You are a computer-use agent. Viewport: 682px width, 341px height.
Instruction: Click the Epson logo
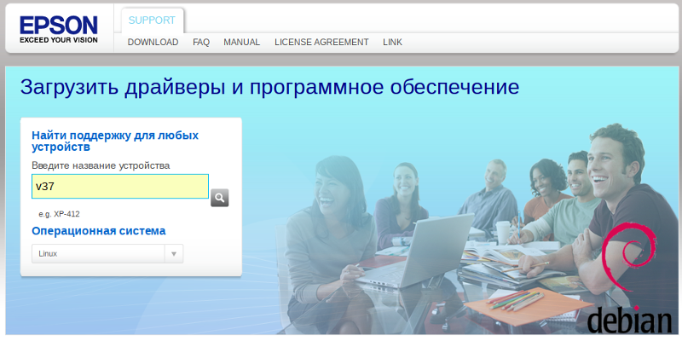pyautogui.click(x=59, y=30)
